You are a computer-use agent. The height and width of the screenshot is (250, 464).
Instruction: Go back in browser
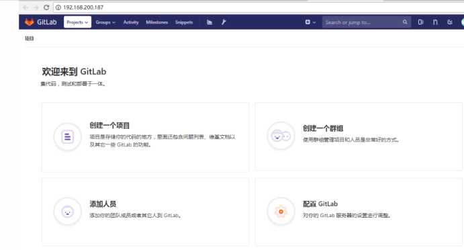click(26, 7)
